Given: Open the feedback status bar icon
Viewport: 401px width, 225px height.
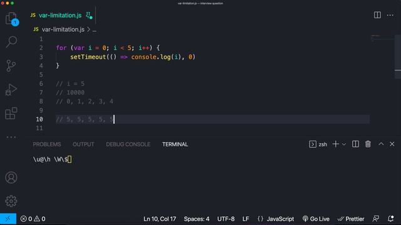Looking at the screenshot, I should pos(376,219).
